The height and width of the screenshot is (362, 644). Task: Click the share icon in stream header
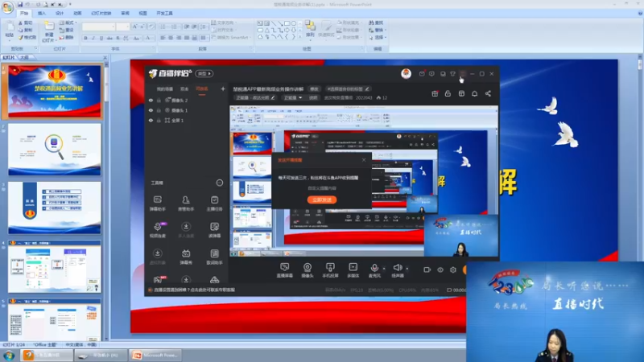pyautogui.click(x=488, y=93)
